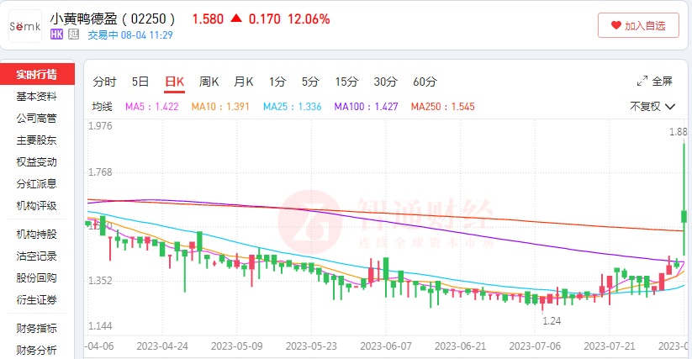Click the current price 1.580
Viewport: 692px width, 359px height.
click(208, 19)
